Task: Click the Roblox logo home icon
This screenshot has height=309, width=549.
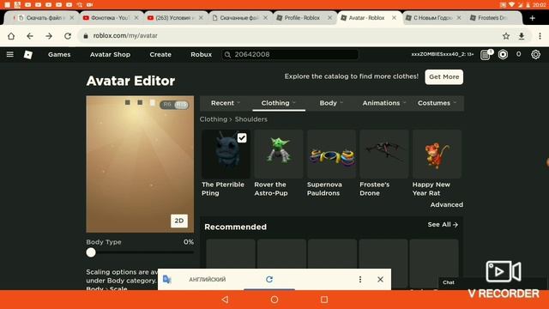Action: (x=28, y=55)
